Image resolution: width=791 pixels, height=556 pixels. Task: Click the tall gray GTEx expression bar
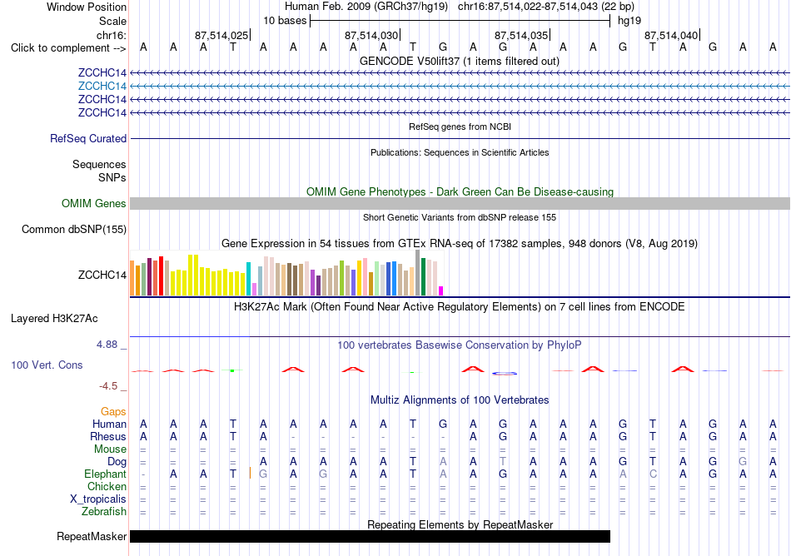(417, 272)
